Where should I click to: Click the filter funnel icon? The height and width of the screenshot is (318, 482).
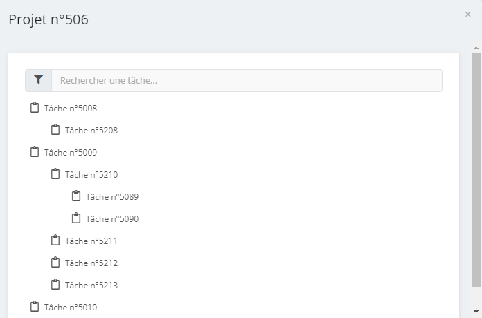tap(38, 80)
